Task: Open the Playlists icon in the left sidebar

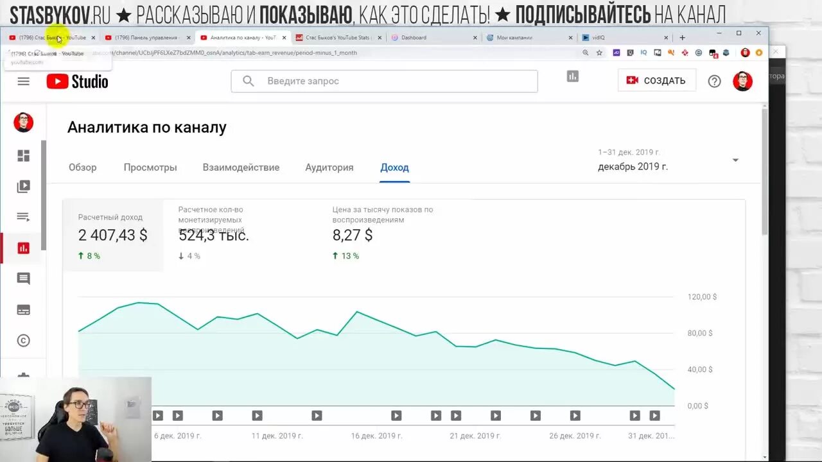Action: pyautogui.click(x=23, y=217)
